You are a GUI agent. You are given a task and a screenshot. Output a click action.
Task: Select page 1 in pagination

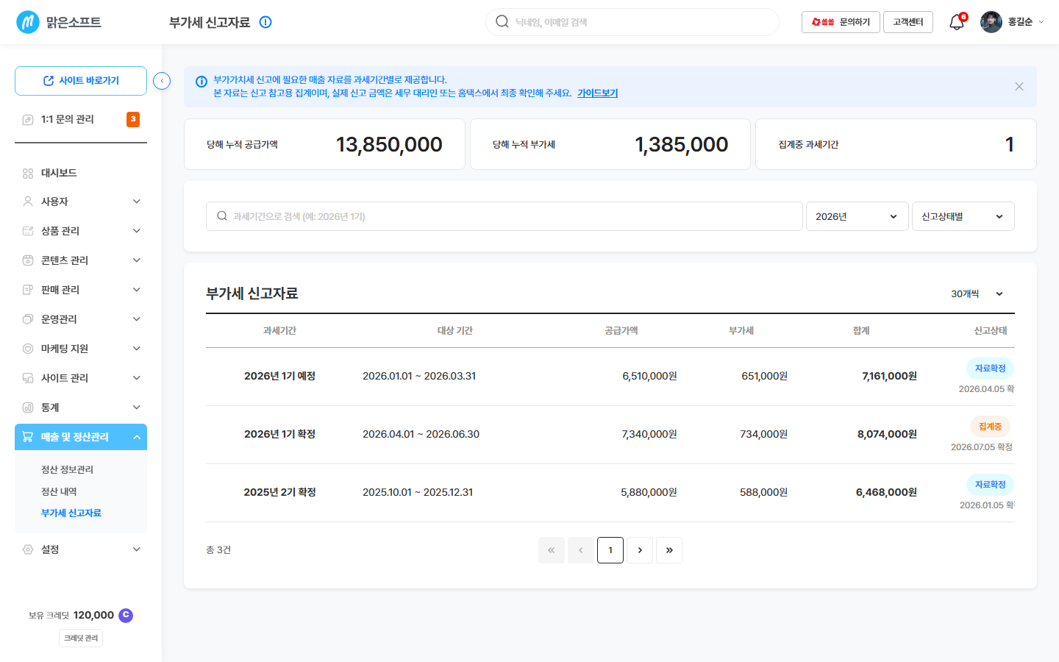coord(610,550)
